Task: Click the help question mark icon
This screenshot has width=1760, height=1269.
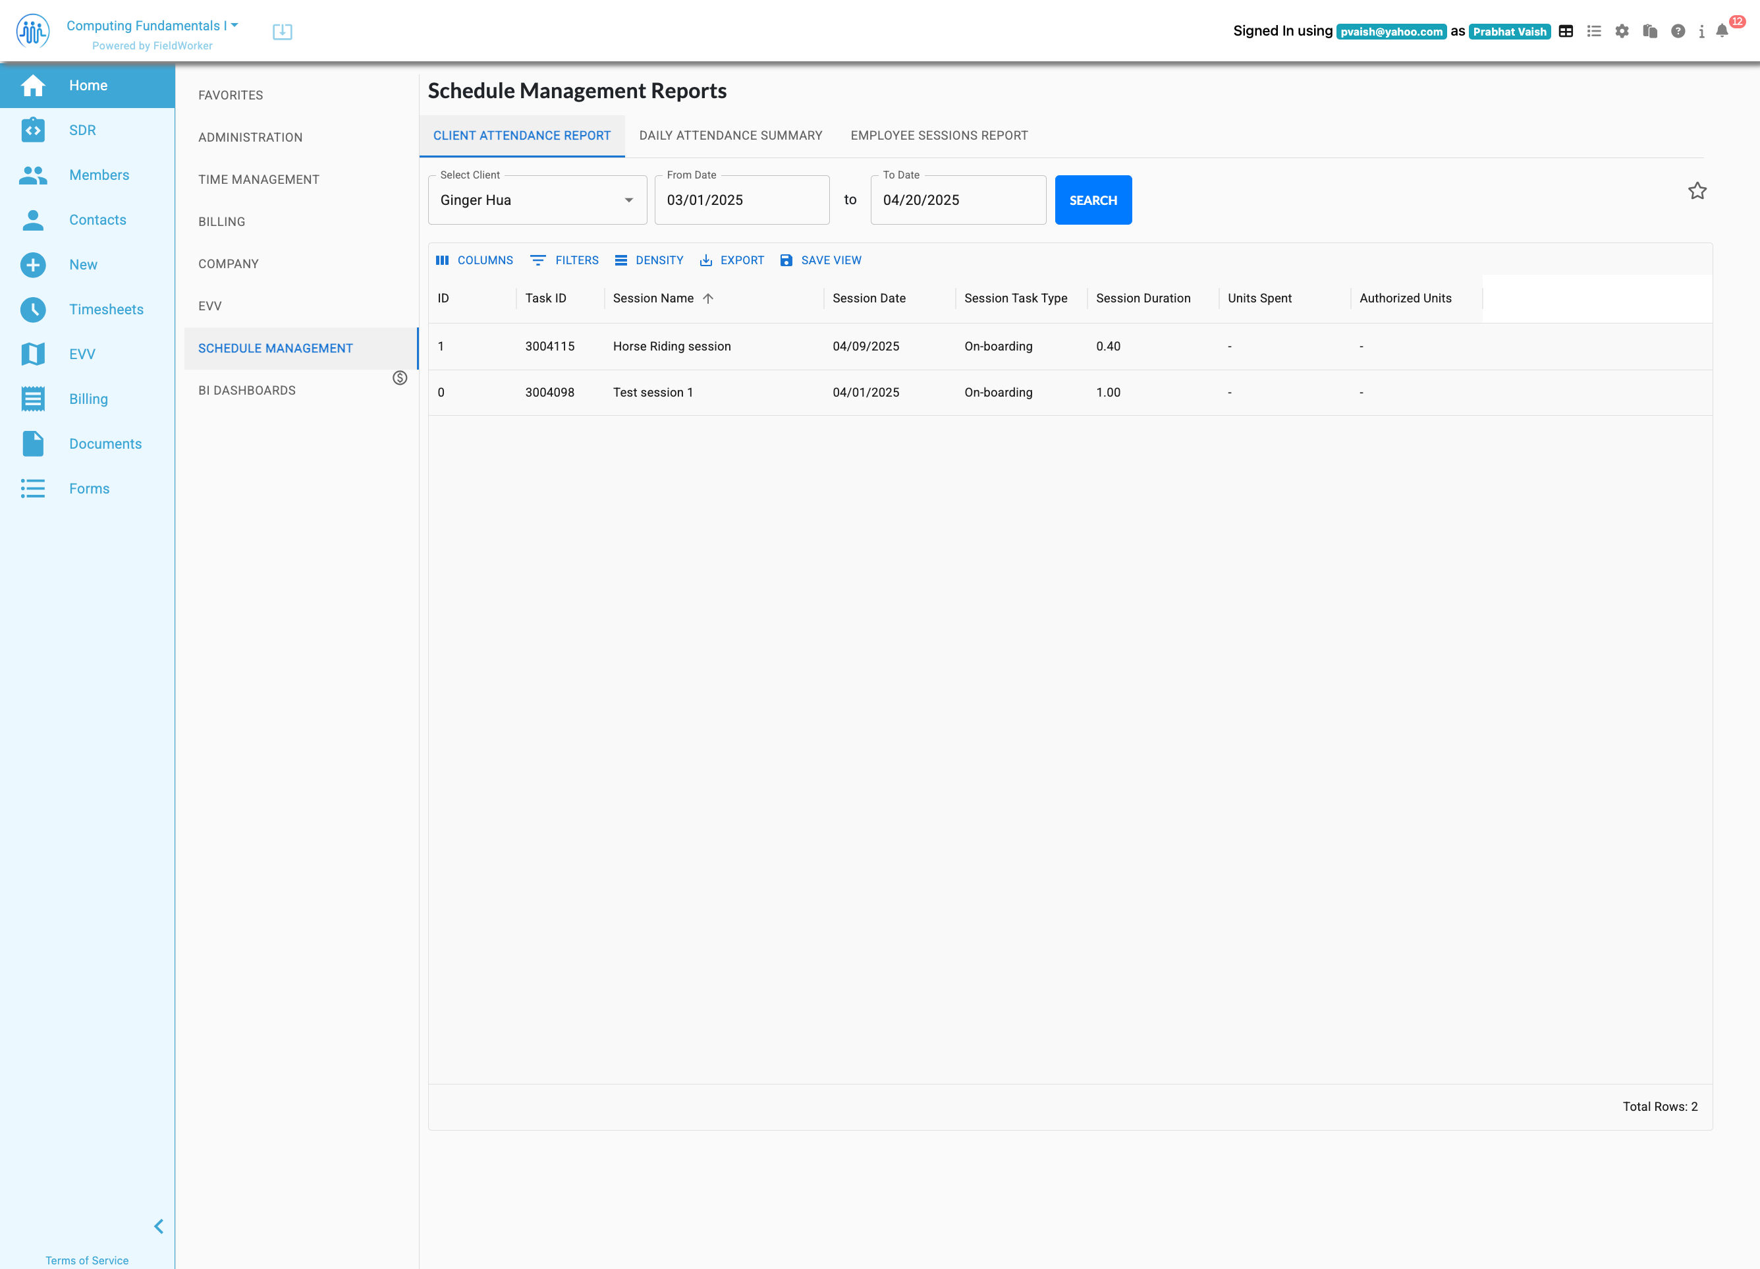Action: [x=1678, y=31]
